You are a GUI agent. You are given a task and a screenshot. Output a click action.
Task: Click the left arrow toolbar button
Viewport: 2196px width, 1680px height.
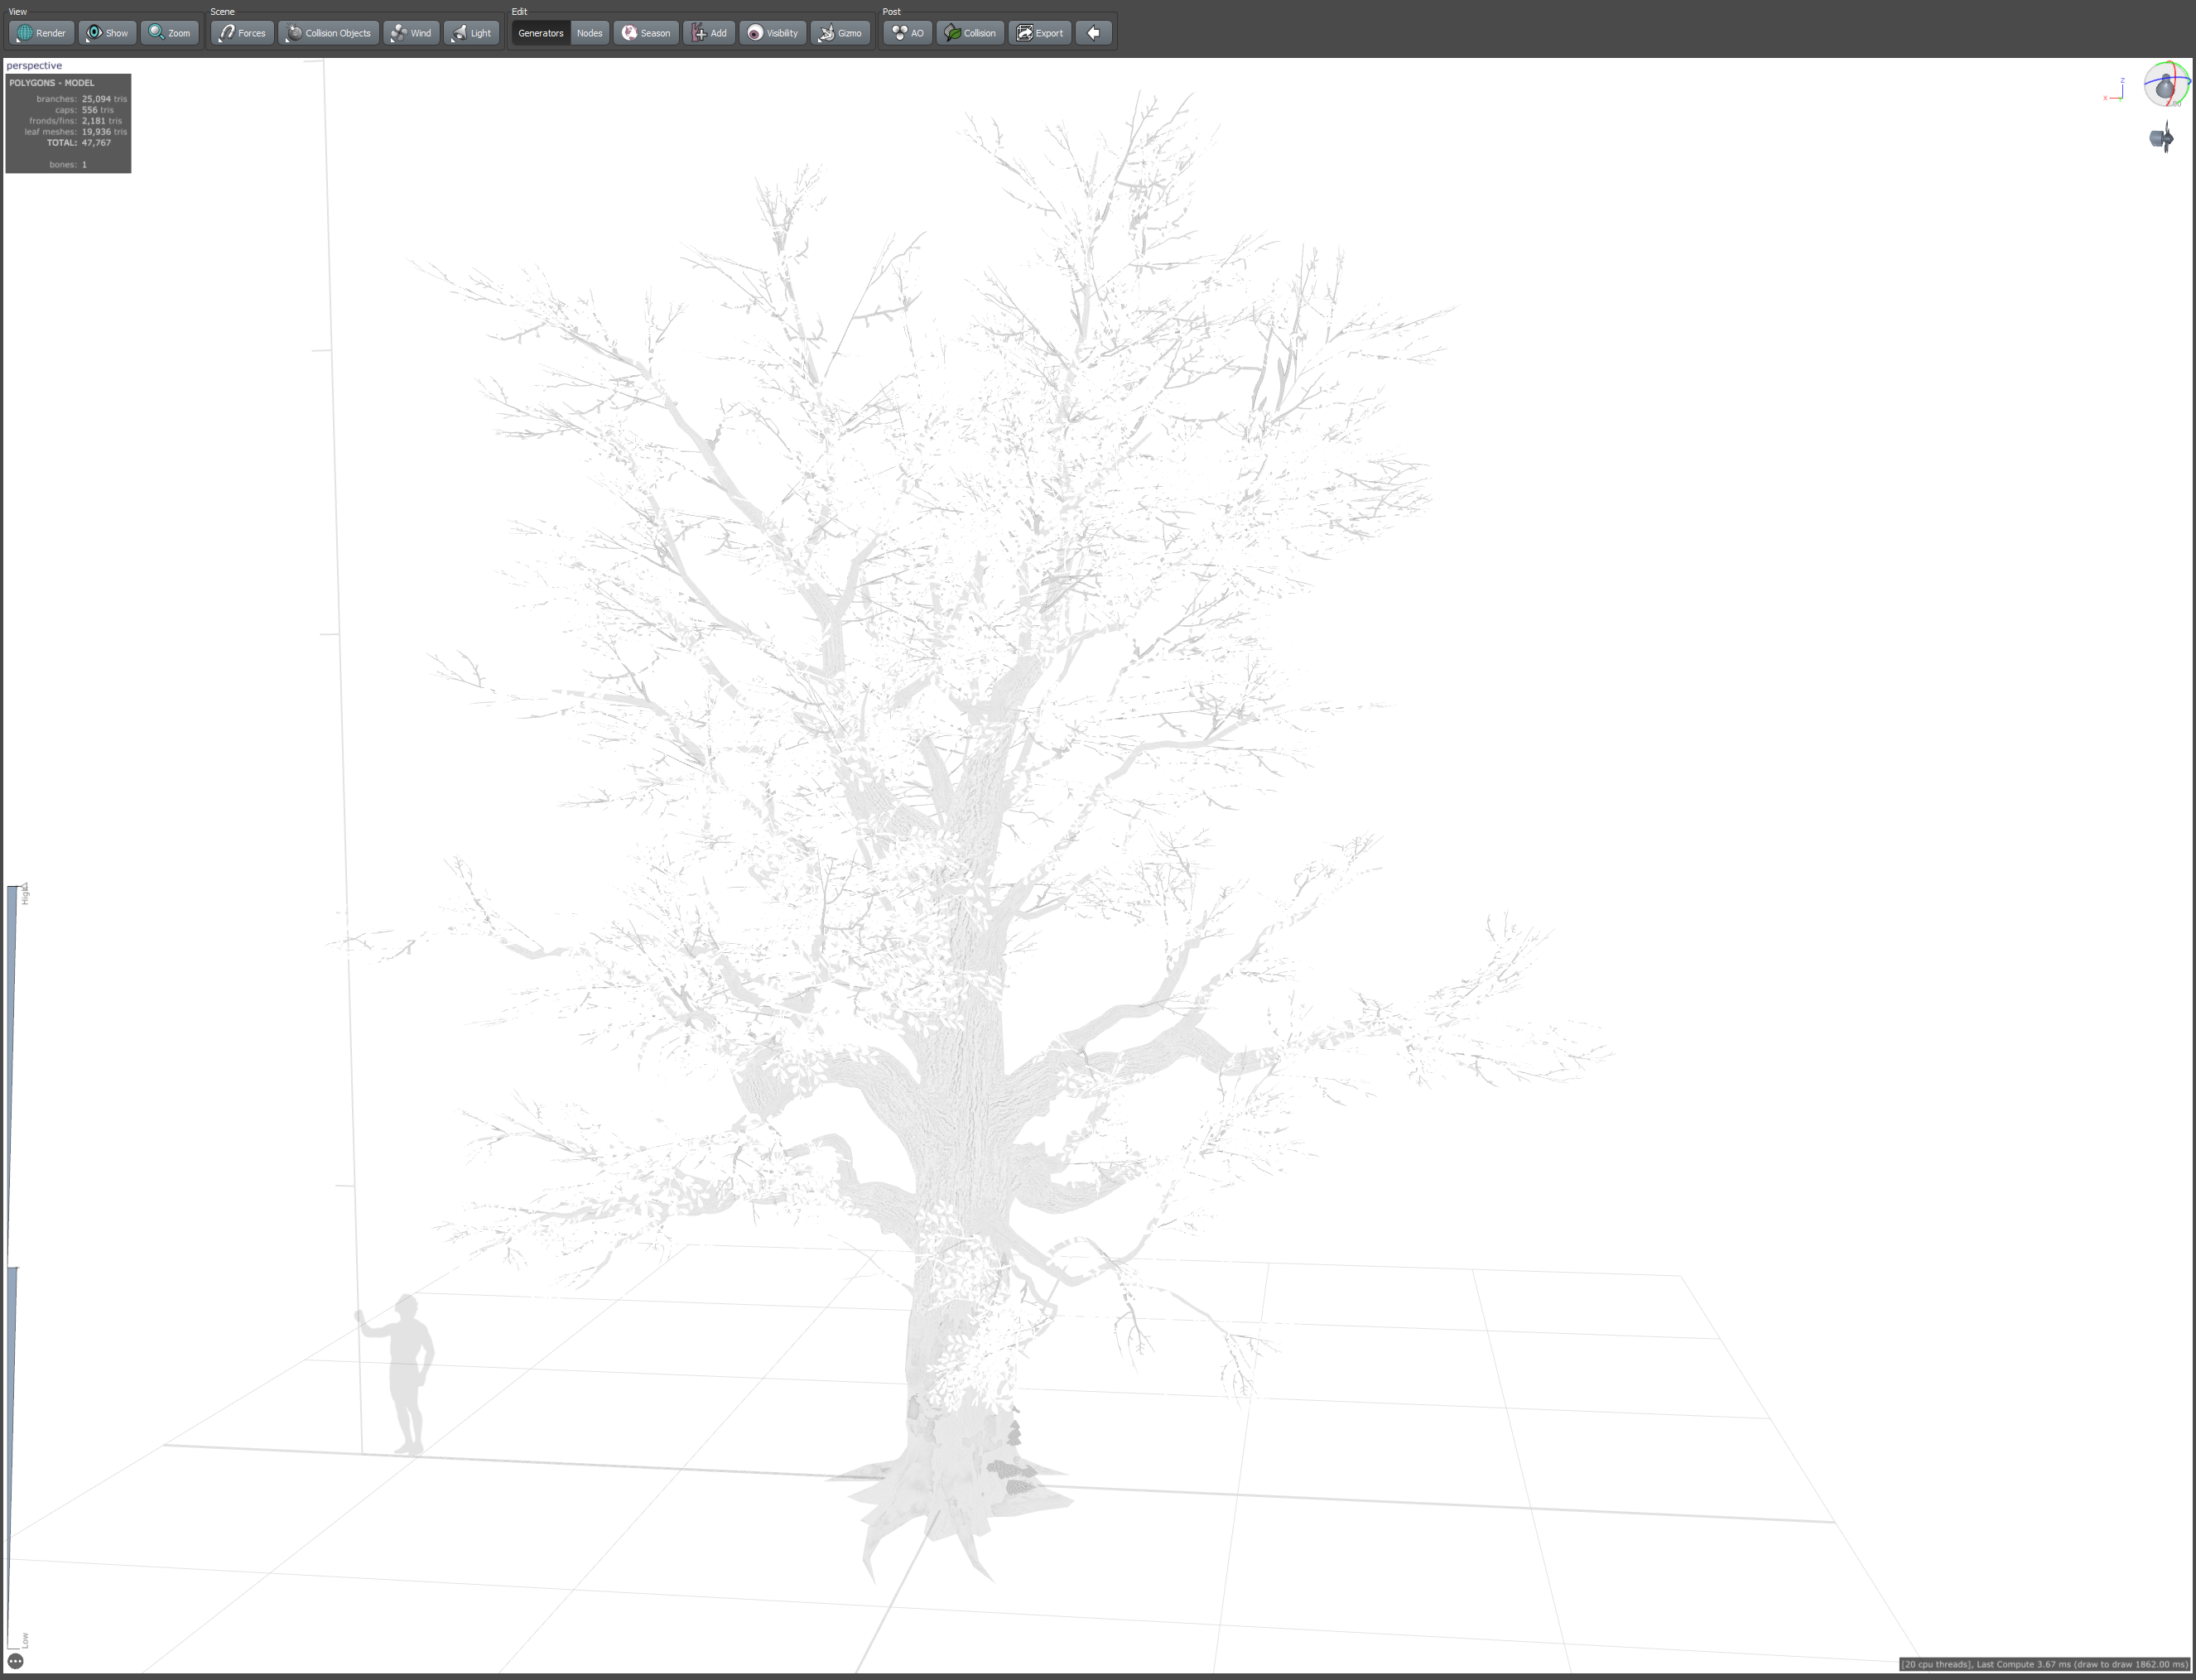pos(1094,33)
